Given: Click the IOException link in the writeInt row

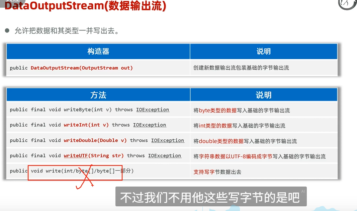Looking at the screenshot, I should 150,125.
